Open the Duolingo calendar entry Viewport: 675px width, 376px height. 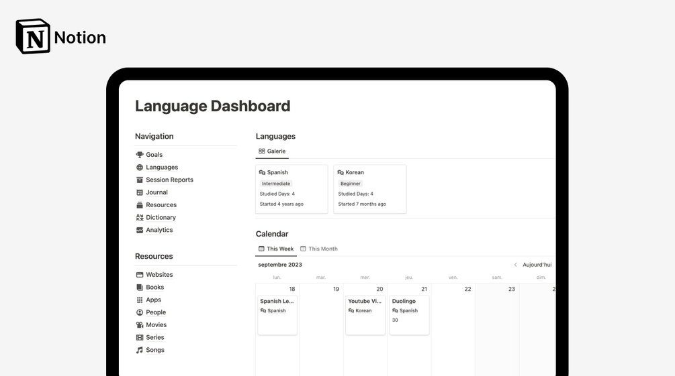tap(409, 315)
